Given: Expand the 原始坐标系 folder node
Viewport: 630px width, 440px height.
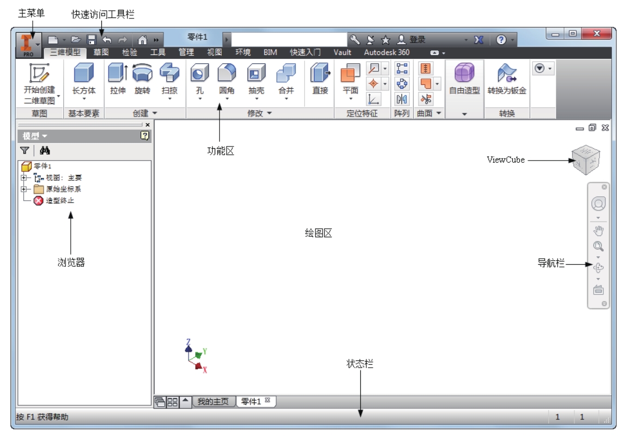Looking at the screenshot, I should pyautogui.click(x=23, y=189).
